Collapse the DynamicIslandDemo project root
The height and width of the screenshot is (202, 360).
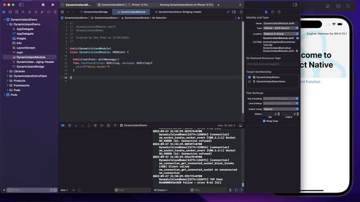point(4,20)
